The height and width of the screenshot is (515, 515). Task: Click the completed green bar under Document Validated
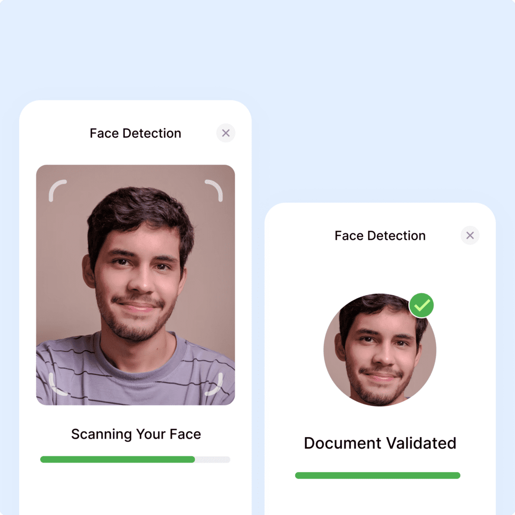tap(378, 475)
